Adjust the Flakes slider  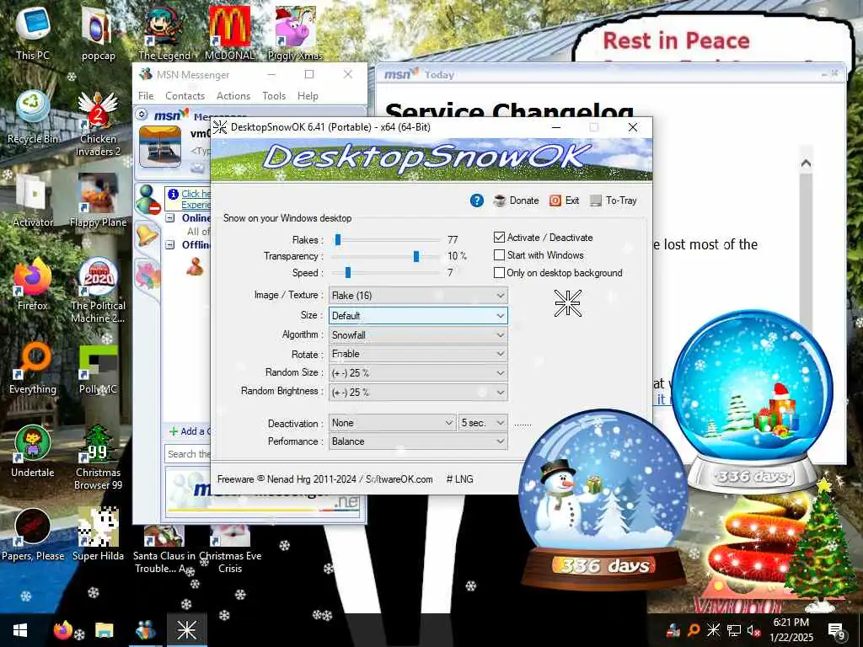click(338, 240)
